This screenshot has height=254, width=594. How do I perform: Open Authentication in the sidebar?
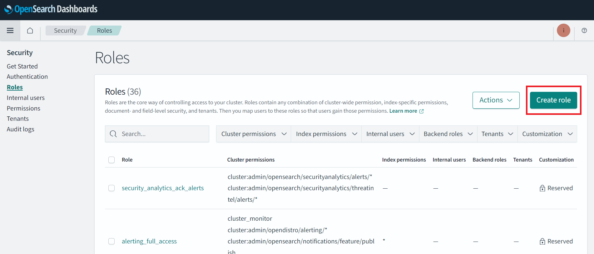(x=27, y=77)
